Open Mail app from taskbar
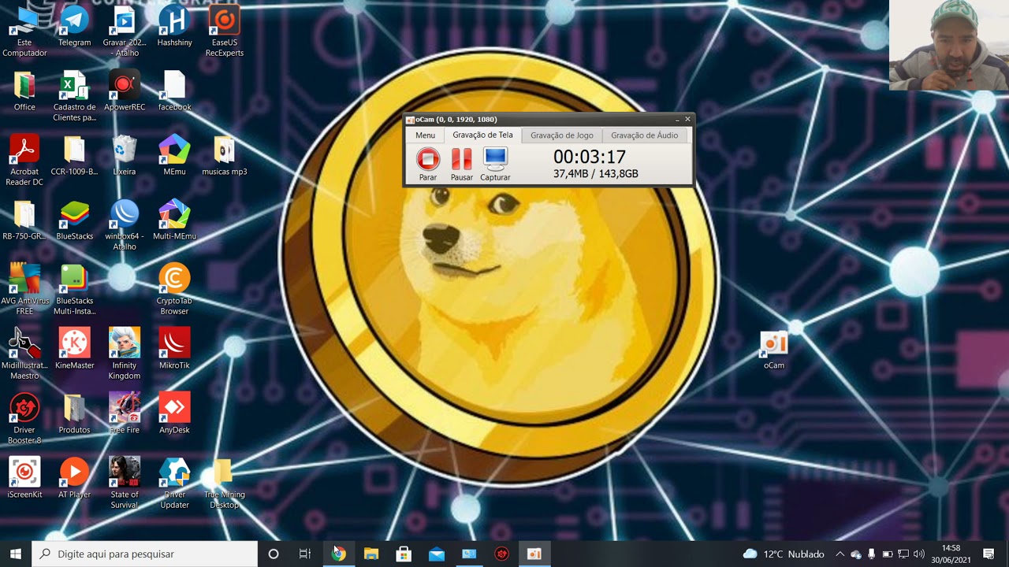Image resolution: width=1009 pixels, height=567 pixels. [436, 554]
